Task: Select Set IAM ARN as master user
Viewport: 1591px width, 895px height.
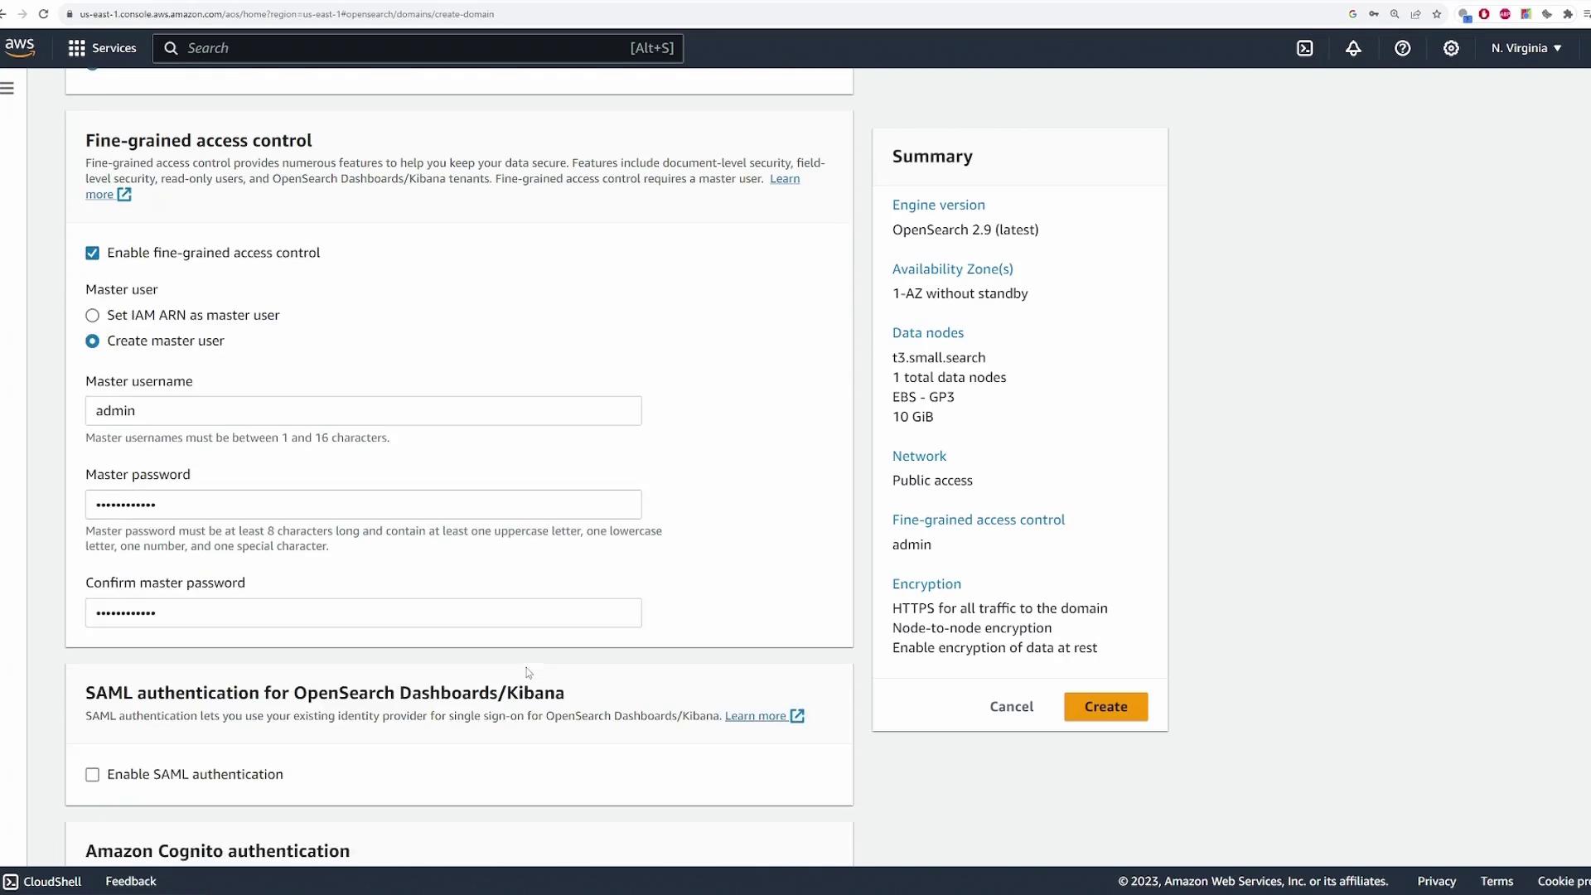Action: pyautogui.click(x=92, y=316)
